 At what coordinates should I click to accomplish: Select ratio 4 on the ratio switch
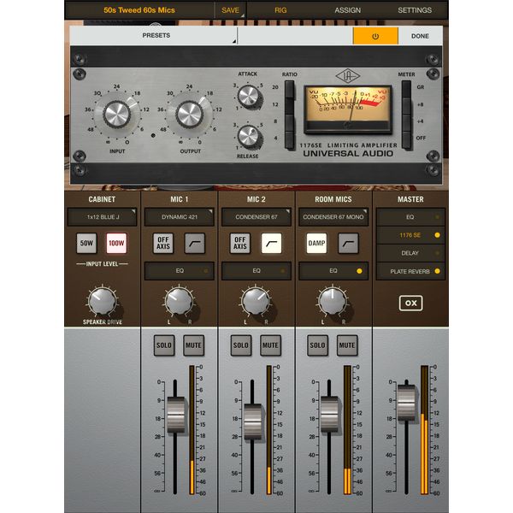point(290,139)
